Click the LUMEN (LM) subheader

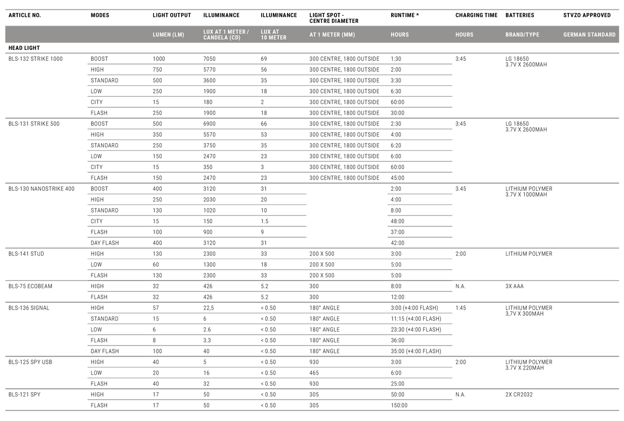coord(168,35)
